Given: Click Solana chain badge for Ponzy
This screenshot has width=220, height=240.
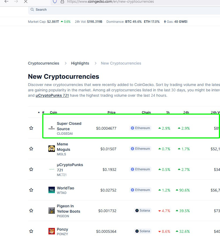Looking at the screenshot, I should pyautogui.click(x=143, y=231).
